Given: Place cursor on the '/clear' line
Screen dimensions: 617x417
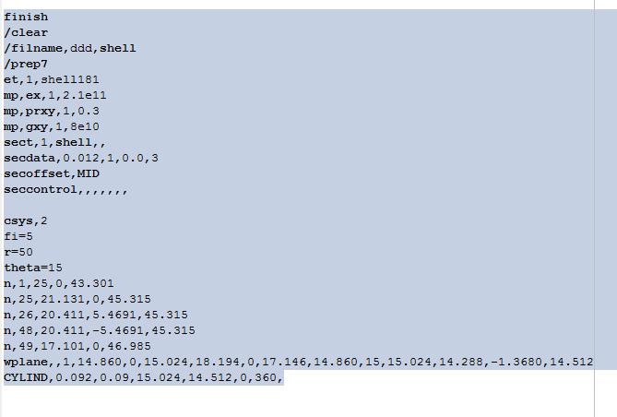Looking at the screenshot, I should (x=26, y=32).
